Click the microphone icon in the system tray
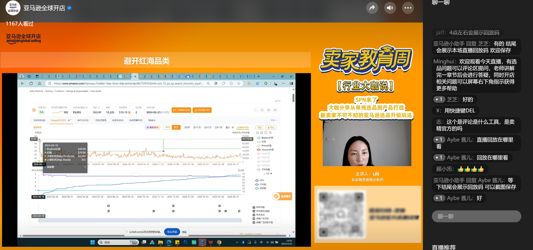Screen dimensions: 533x250 pyautogui.click(x=255, y=242)
